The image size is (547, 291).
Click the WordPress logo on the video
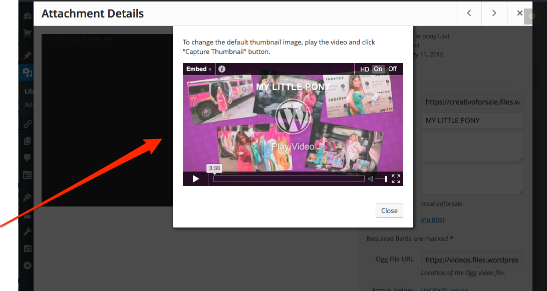click(x=293, y=117)
